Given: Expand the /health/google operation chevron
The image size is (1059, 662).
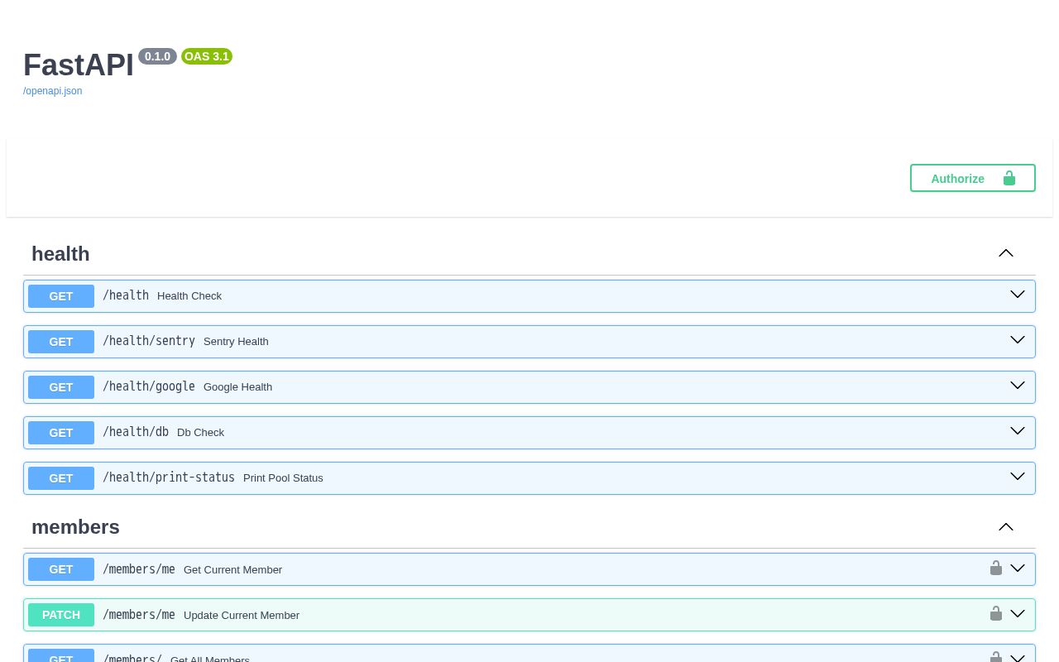Looking at the screenshot, I should coord(1018,386).
